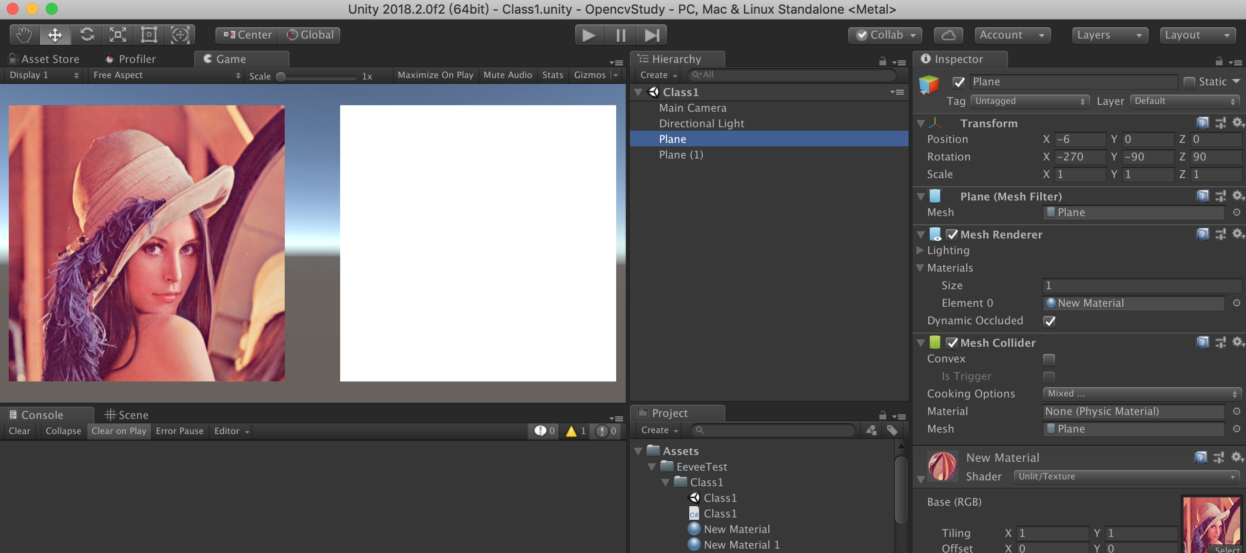1246x553 pixels.
Task: Select the Hand tool in toolbar
Action: 24,34
